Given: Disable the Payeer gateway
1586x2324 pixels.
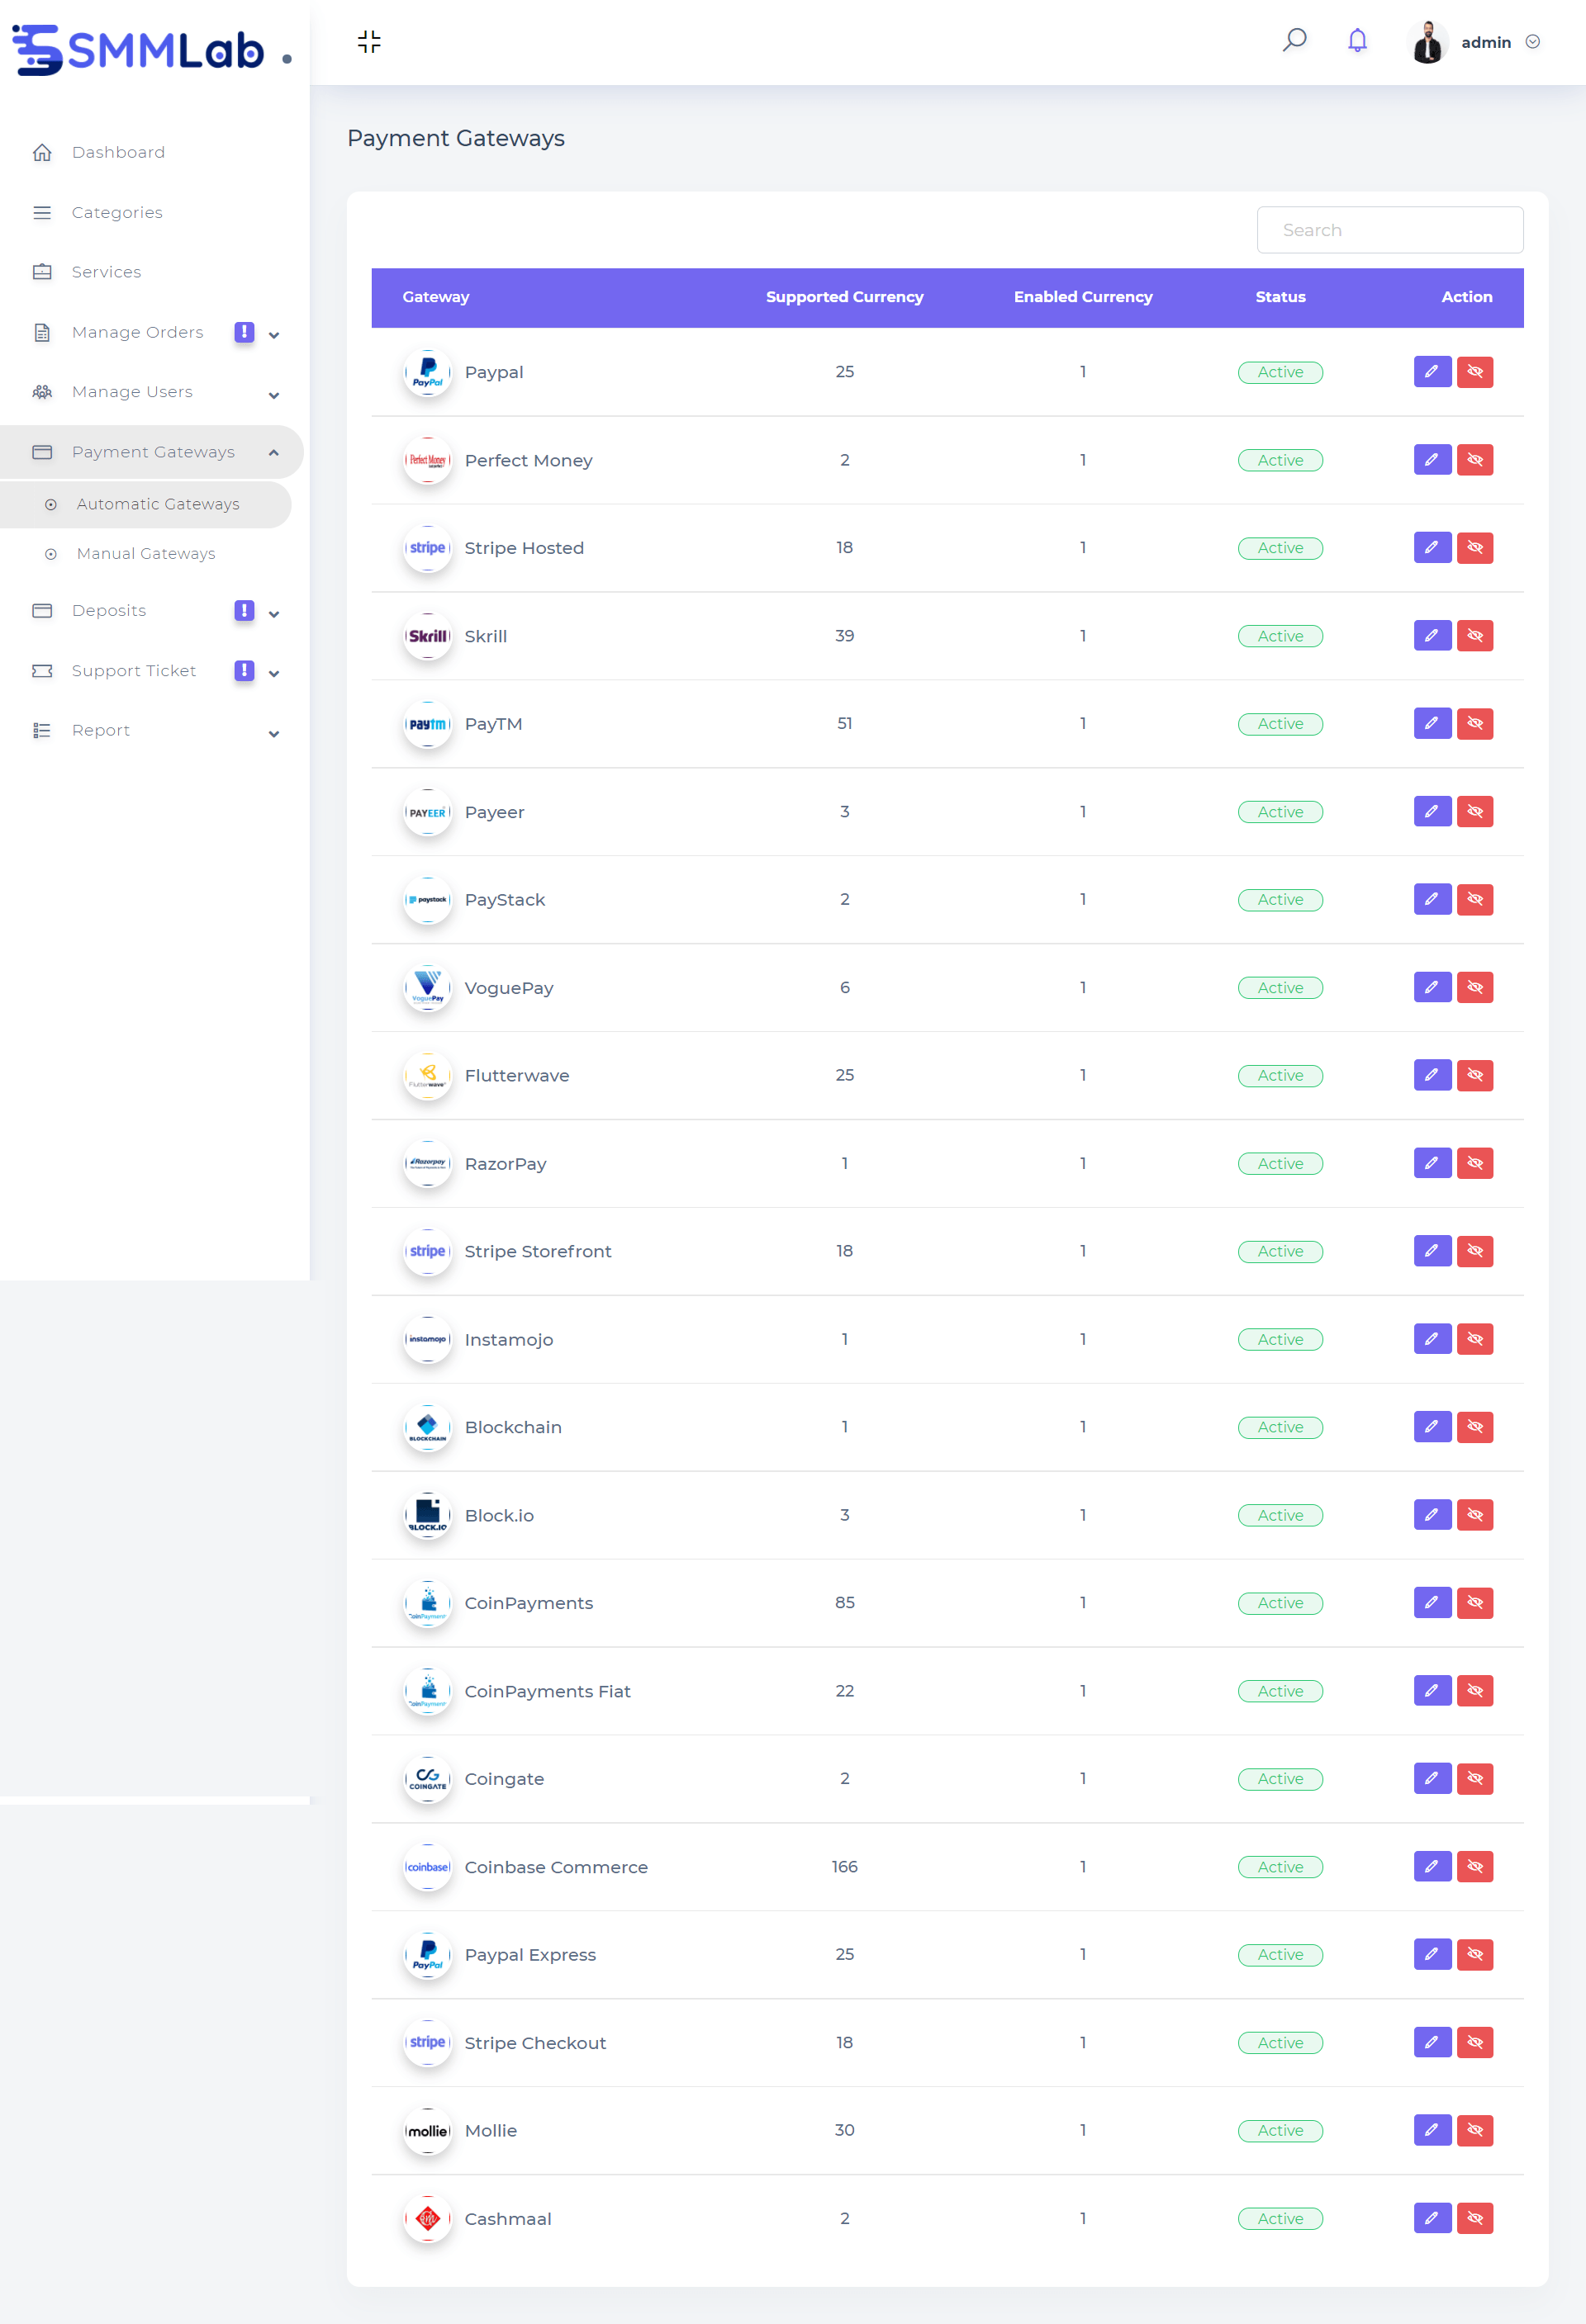Looking at the screenshot, I should (x=1475, y=812).
